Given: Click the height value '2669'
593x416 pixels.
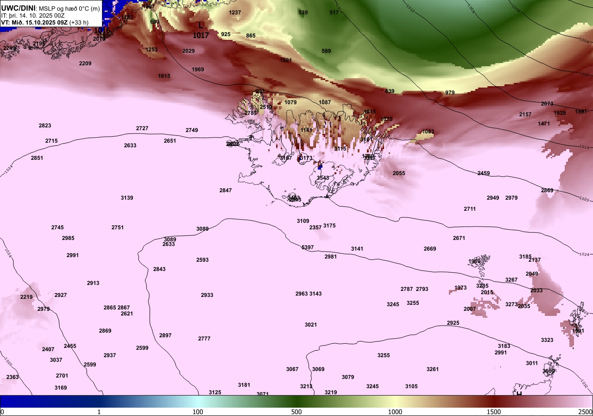Looking at the screenshot, I should (x=430, y=249).
